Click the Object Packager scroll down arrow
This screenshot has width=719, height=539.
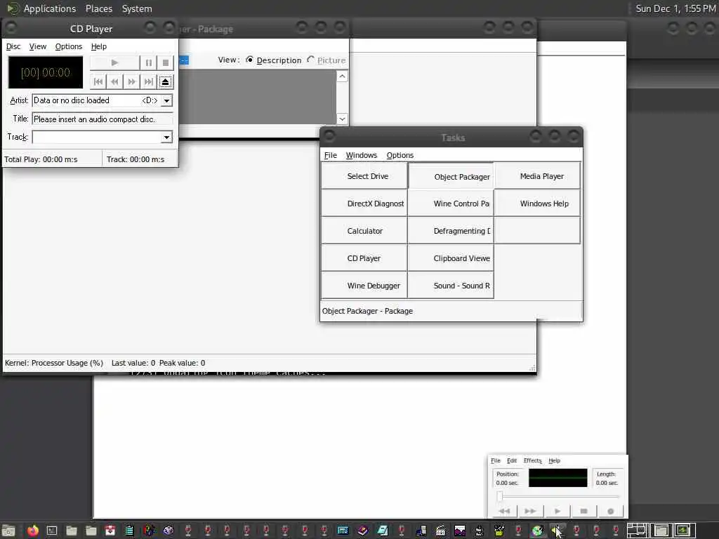coord(342,119)
